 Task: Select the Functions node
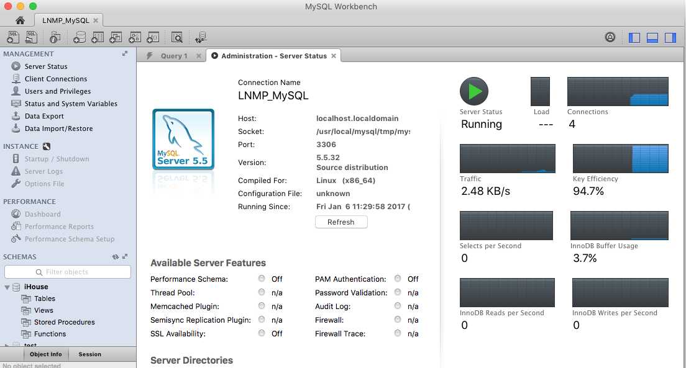click(x=50, y=334)
